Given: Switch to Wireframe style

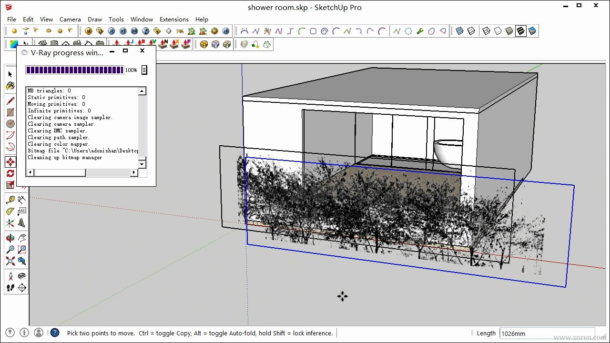Looking at the screenshot, I should (x=486, y=31).
